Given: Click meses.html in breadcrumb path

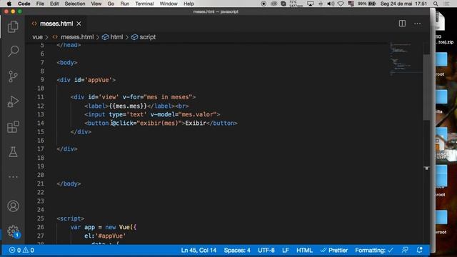Looking at the screenshot, I should (x=77, y=37).
